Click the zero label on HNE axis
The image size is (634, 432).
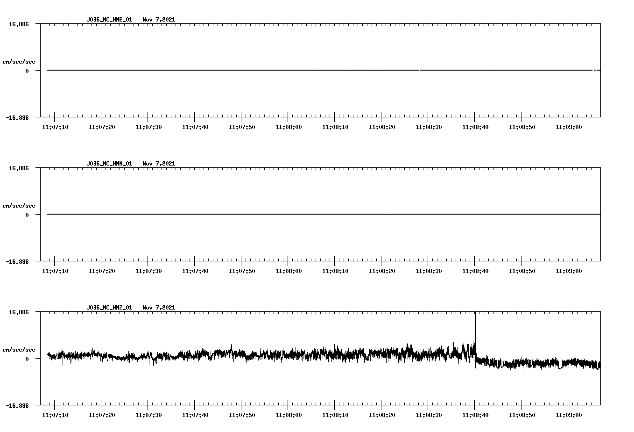[27, 71]
